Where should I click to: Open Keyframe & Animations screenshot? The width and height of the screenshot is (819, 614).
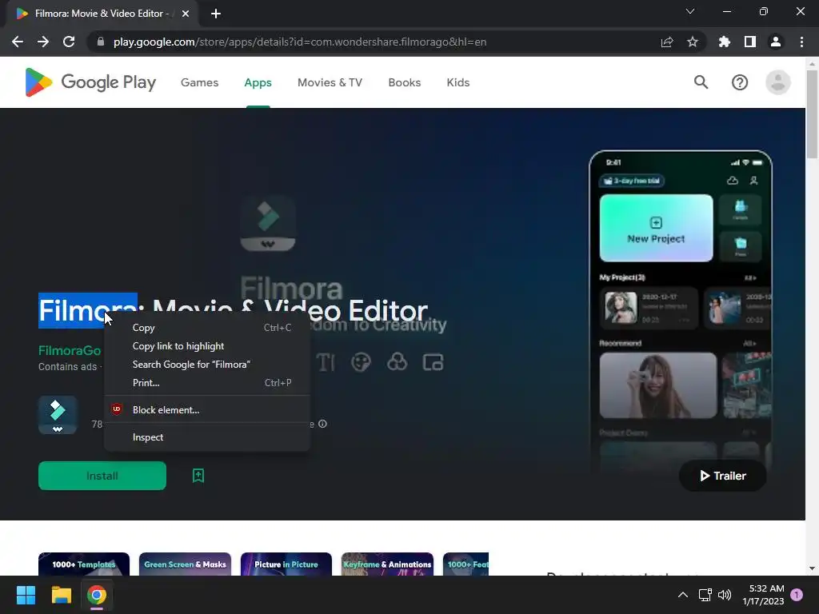click(x=387, y=564)
